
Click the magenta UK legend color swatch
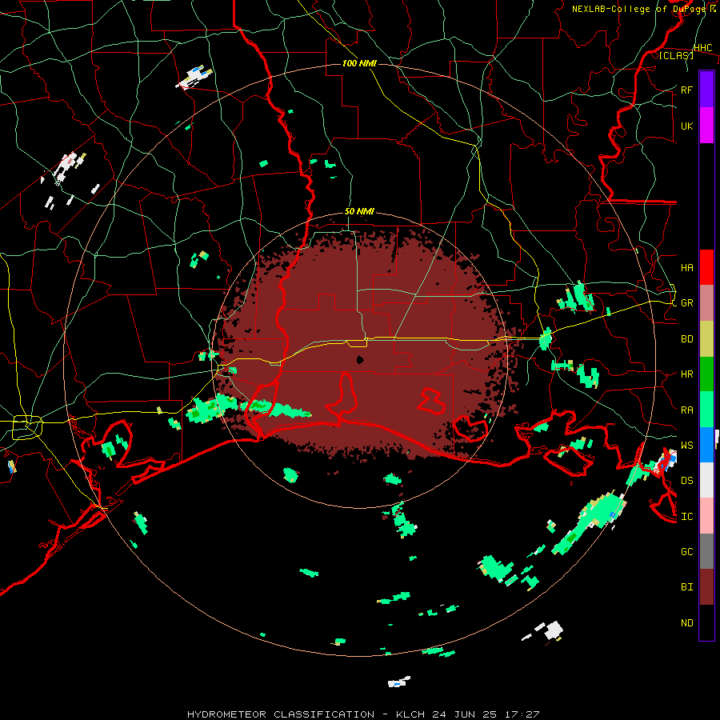point(706,126)
